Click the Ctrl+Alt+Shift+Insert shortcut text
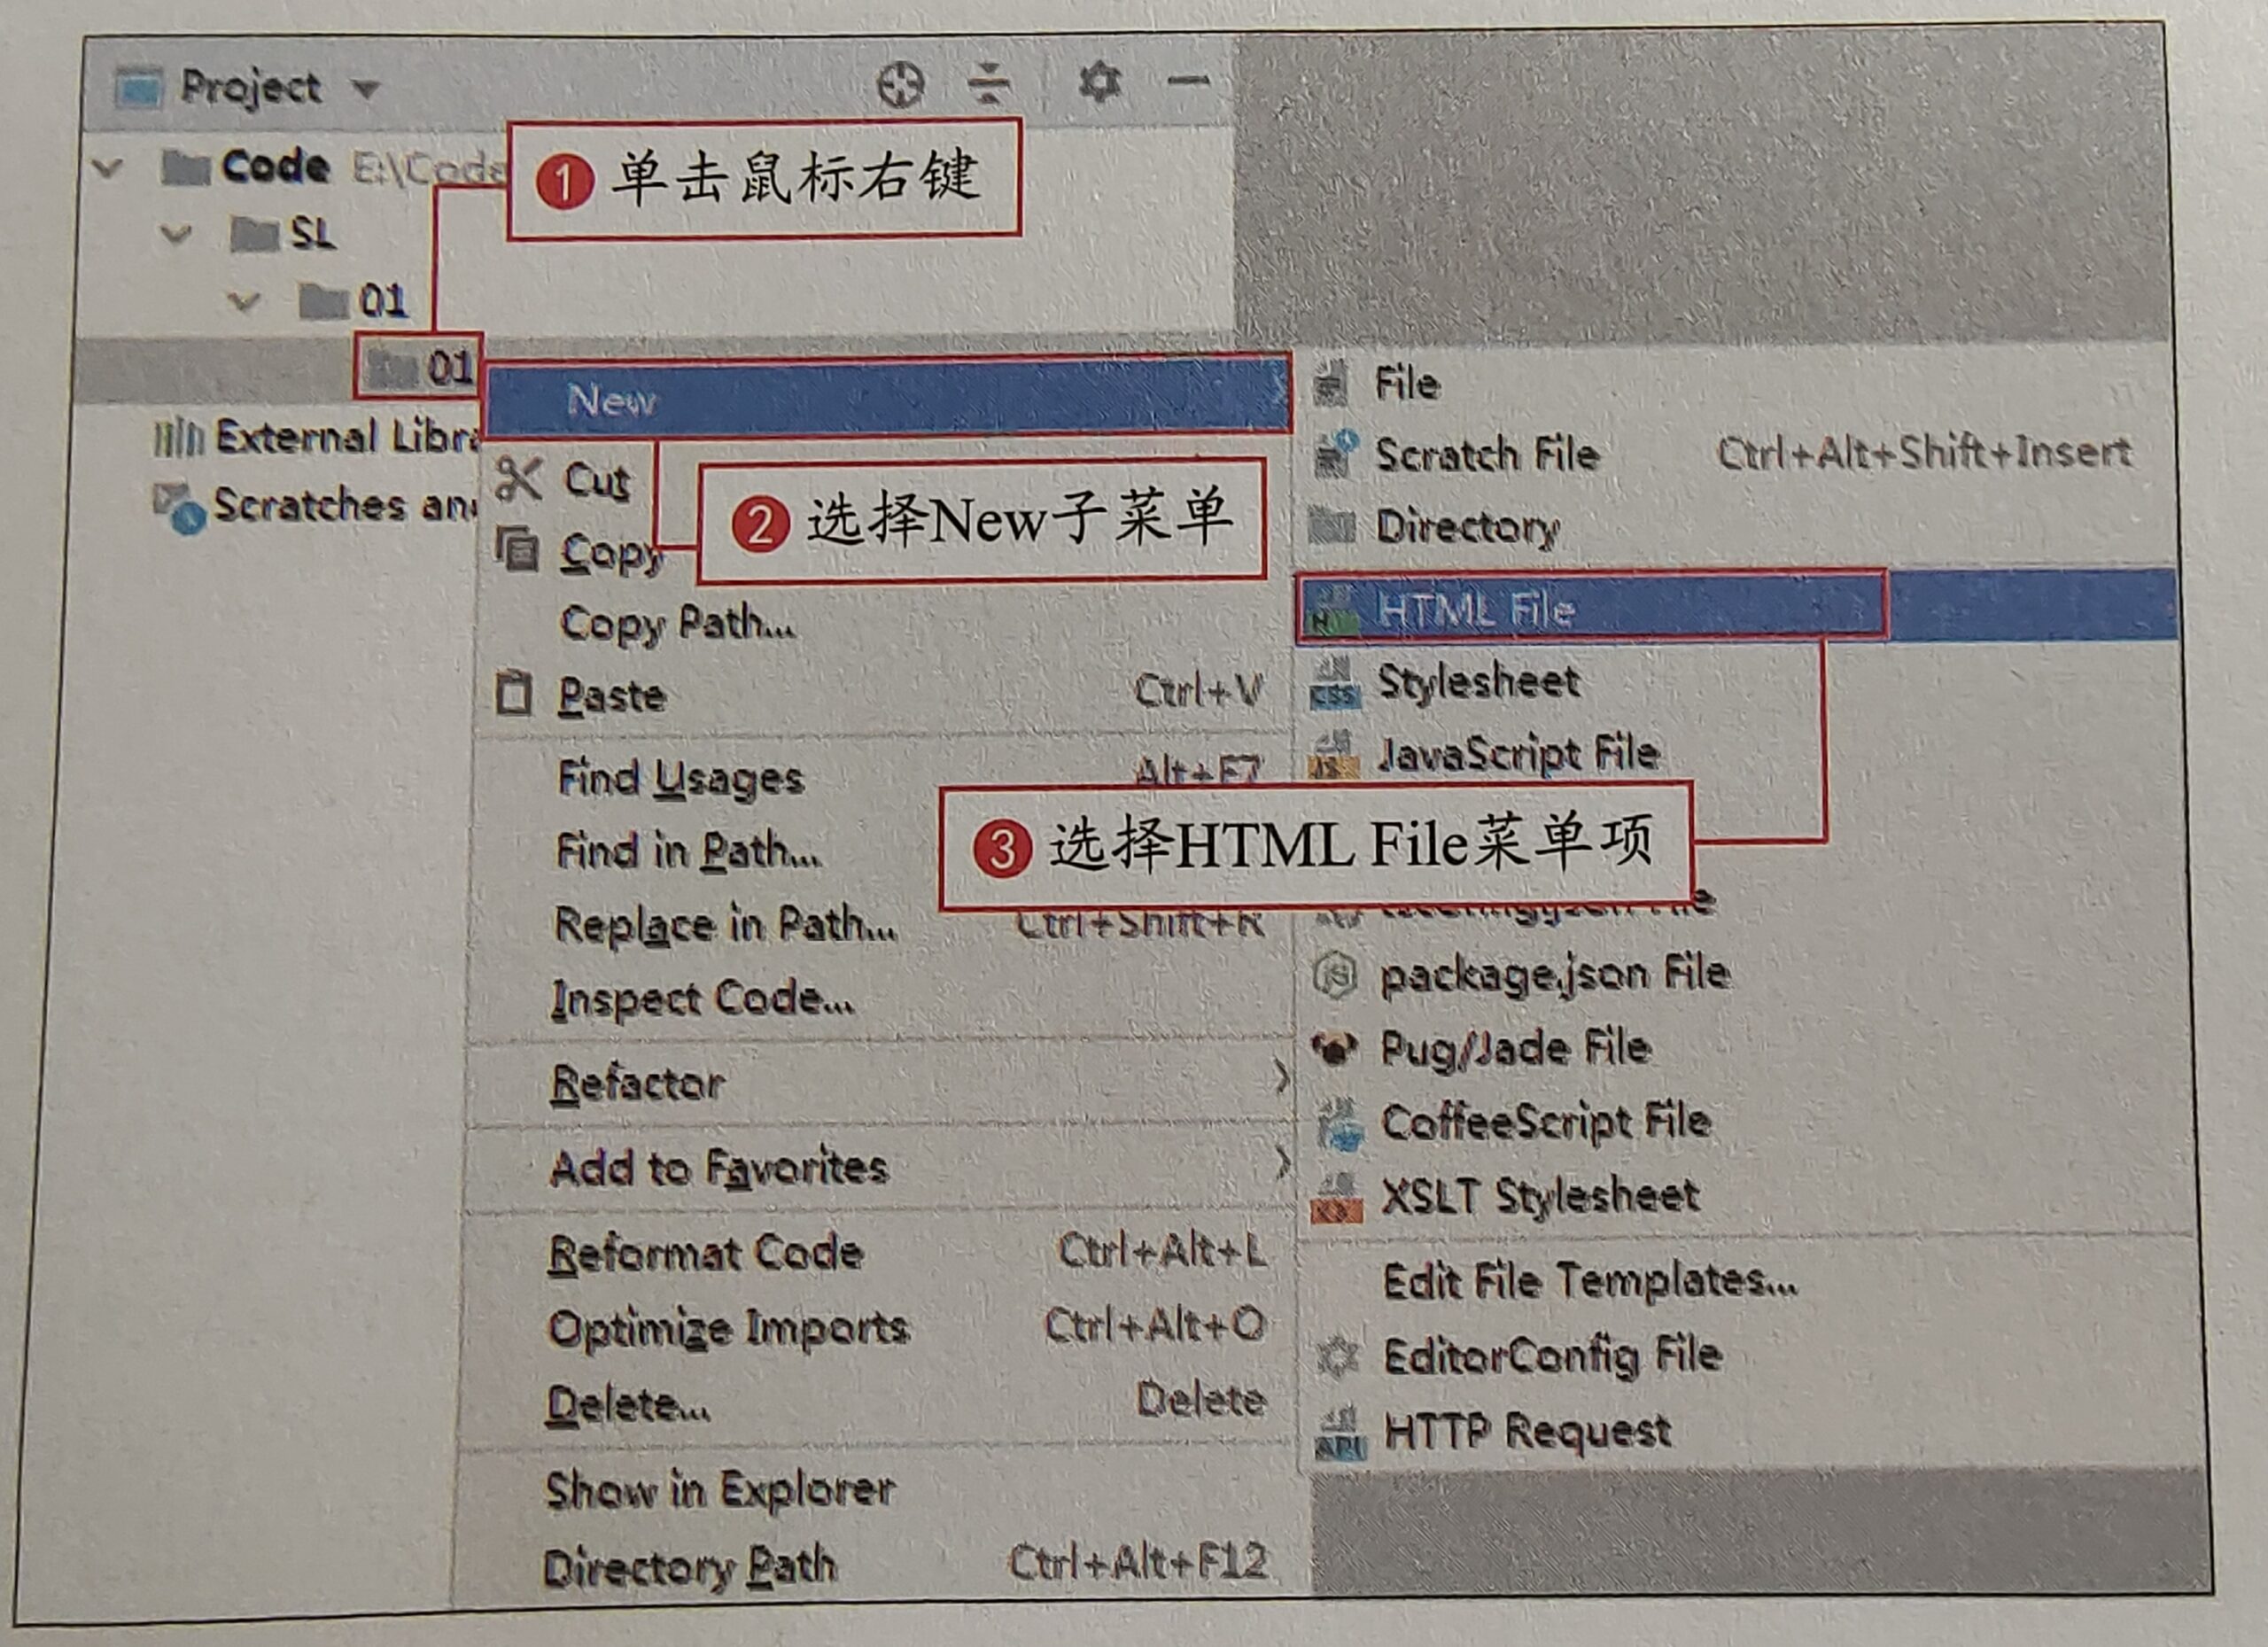 point(1925,452)
